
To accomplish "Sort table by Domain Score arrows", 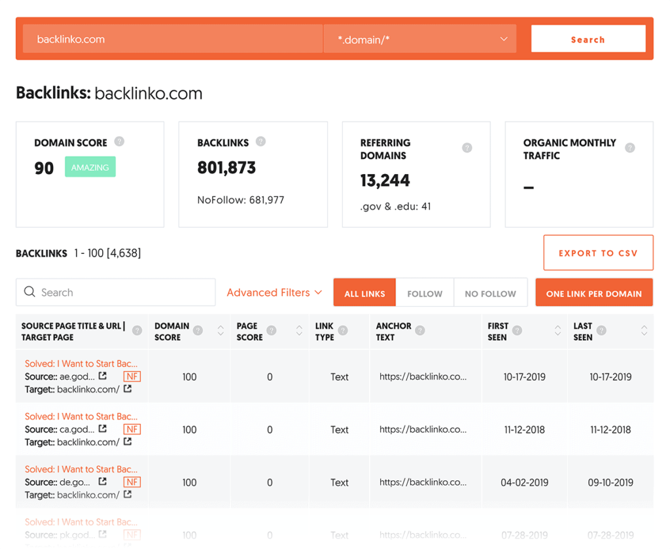I will coord(220,331).
